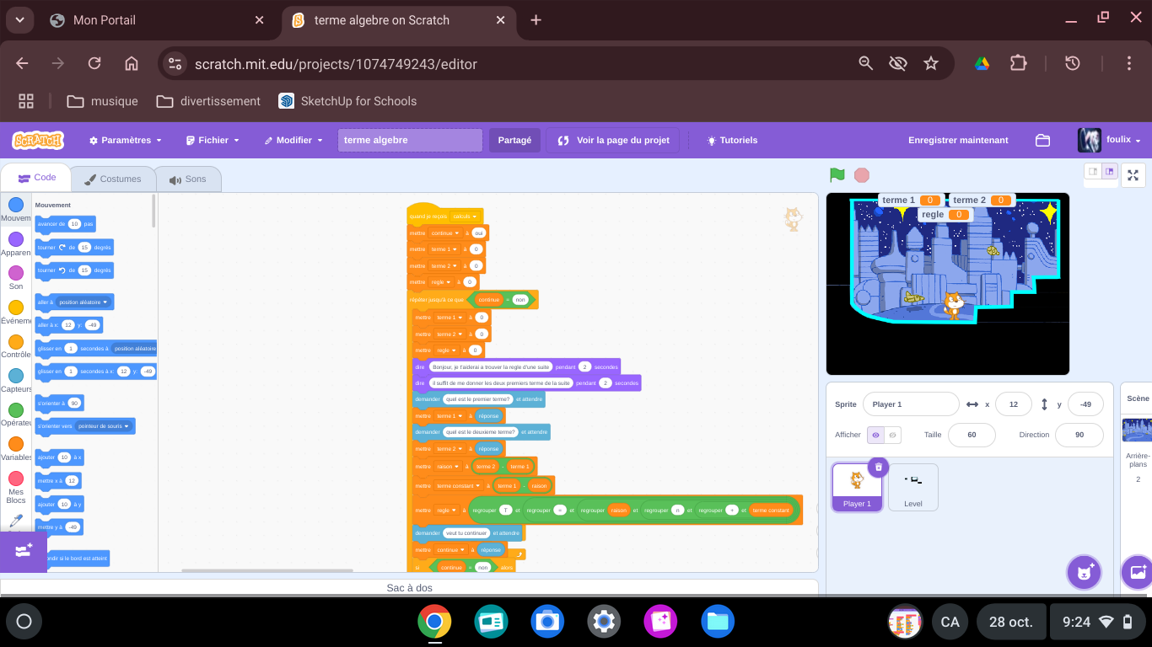Screen dimensions: 1152x647
Task: Open the foulix account dropdown
Action: click(x=1110, y=141)
